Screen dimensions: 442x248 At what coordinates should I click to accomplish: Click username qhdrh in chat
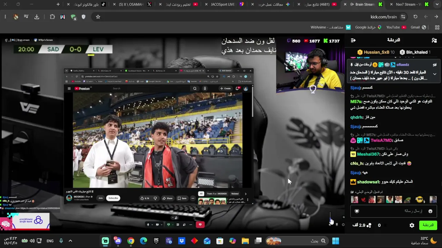click(x=356, y=117)
